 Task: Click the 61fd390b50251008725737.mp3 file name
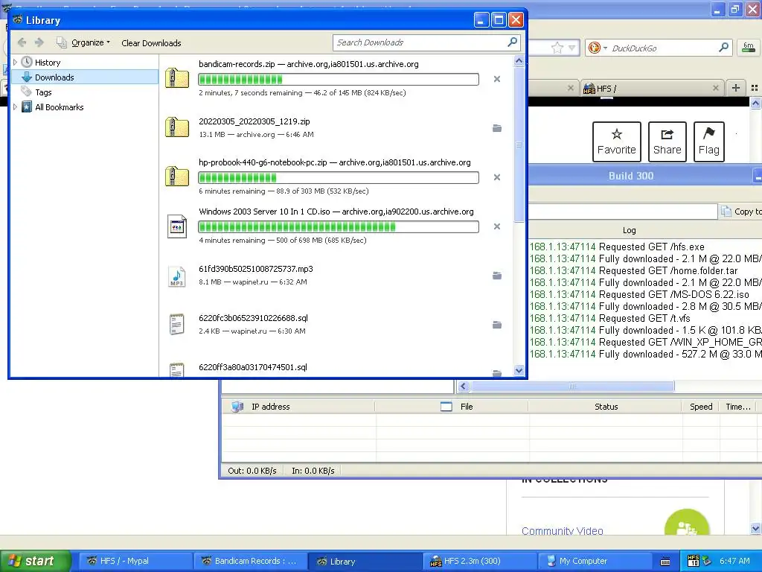[256, 268]
